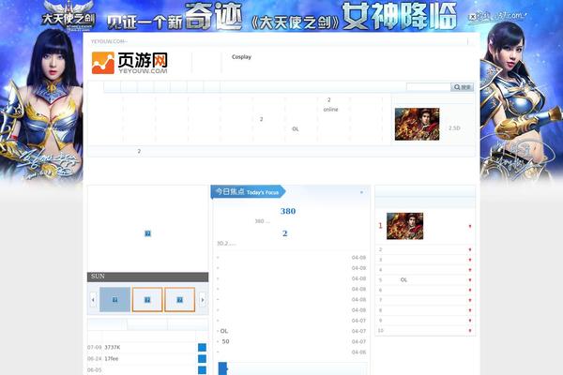Open the rank 1 game thumbnail in the ranking
The width and height of the screenshot is (563, 375).
coord(404,226)
